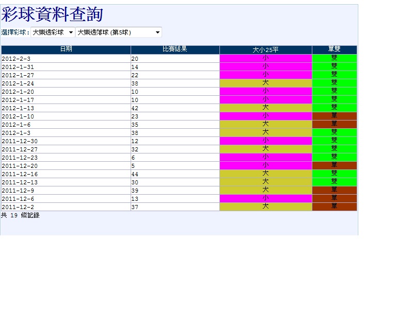This screenshot has height=309, width=413.
Task: Click the brown 單 cell for 2012-1-6
Action: (x=335, y=125)
